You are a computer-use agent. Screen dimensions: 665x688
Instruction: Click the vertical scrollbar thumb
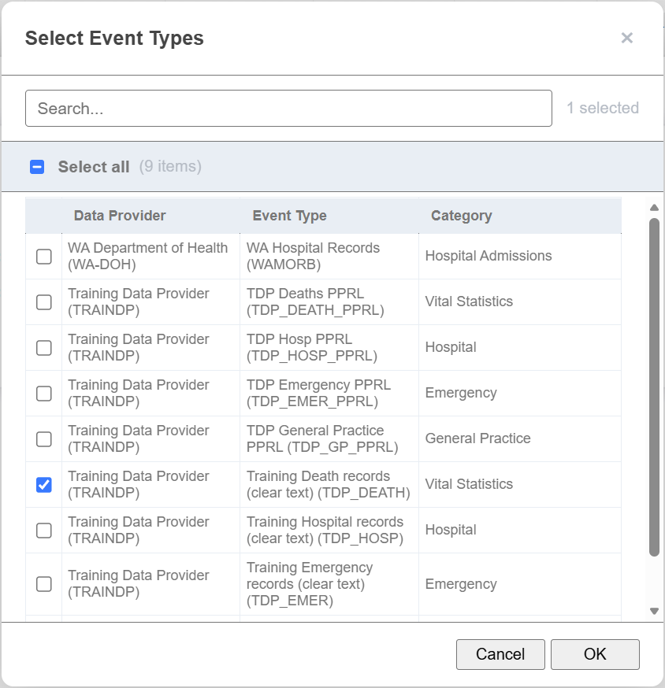tap(654, 387)
